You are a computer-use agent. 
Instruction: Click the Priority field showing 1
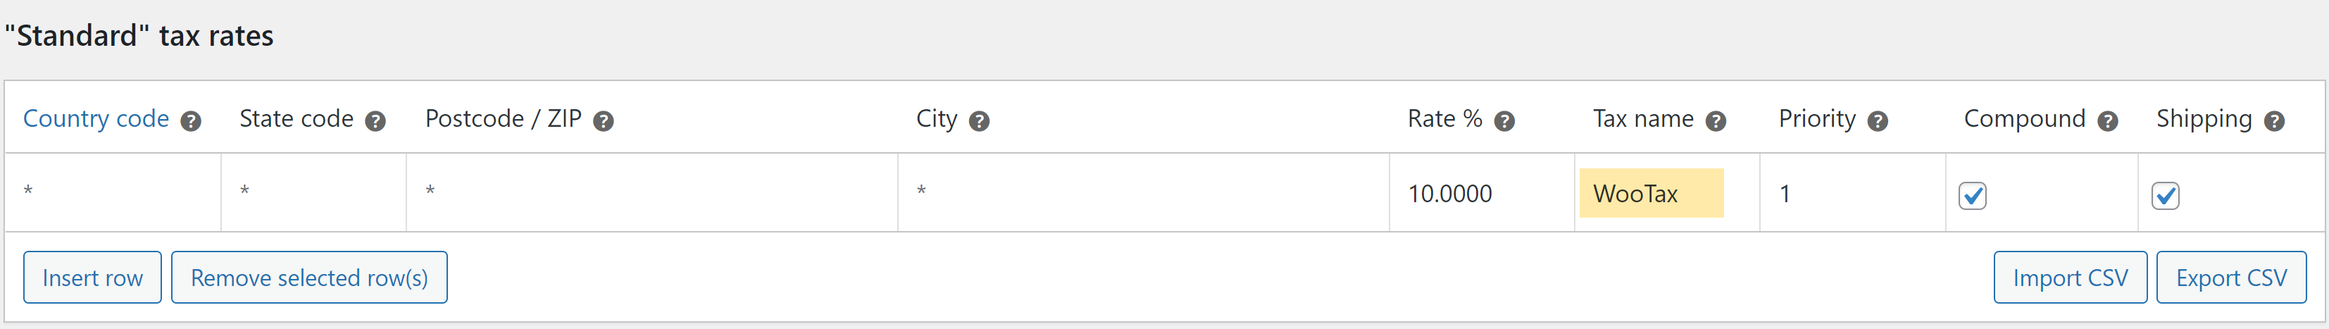(1852, 194)
